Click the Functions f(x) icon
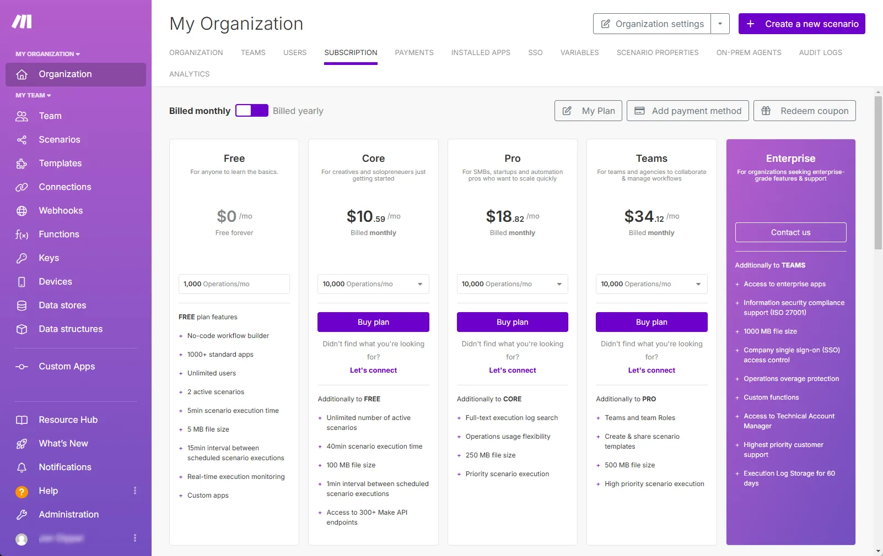883x556 pixels. pos(21,235)
